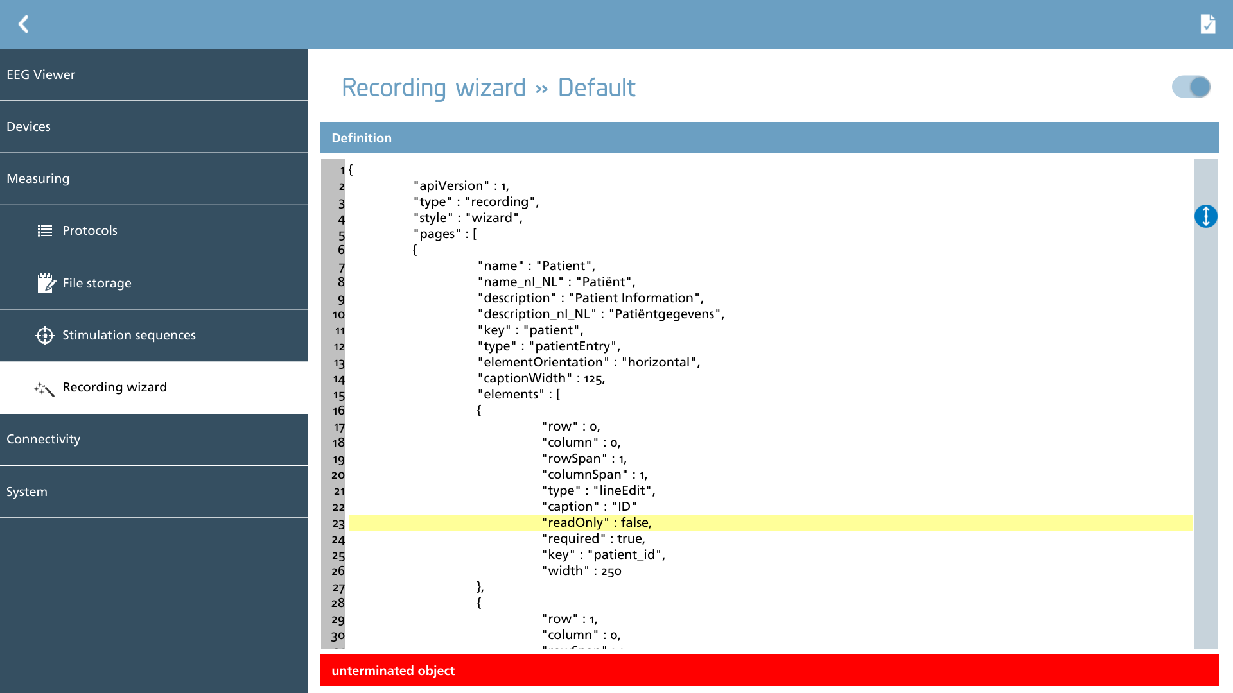Click the unterminated object error banner
Viewport: 1233px width, 693px height.
(x=769, y=671)
